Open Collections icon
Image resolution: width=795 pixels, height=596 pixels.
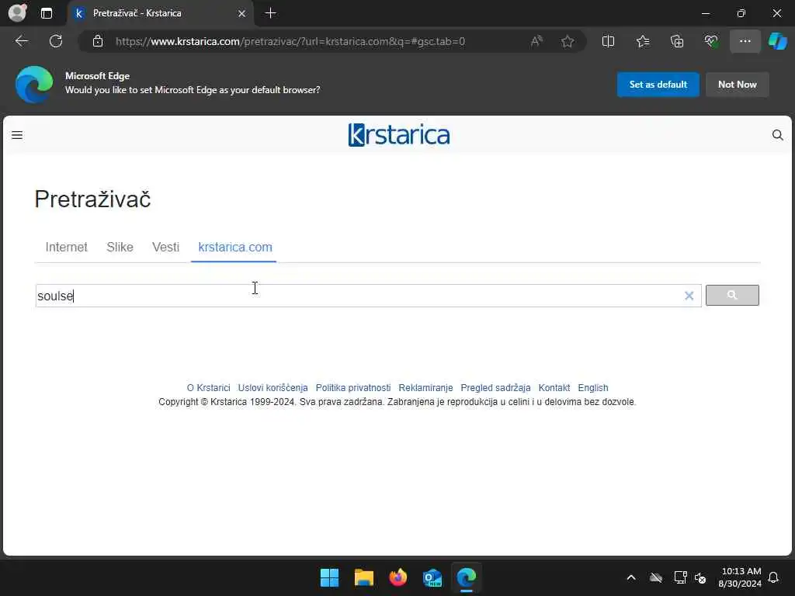(x=677, y=41)
